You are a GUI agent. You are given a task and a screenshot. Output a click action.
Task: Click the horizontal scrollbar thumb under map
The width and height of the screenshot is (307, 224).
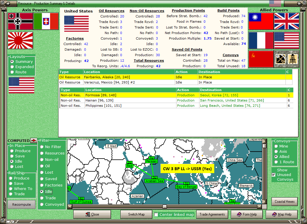click(165, 207)
